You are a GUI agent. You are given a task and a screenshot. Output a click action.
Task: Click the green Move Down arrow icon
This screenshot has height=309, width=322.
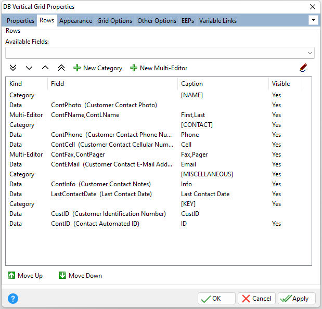[x=62, y=275]
